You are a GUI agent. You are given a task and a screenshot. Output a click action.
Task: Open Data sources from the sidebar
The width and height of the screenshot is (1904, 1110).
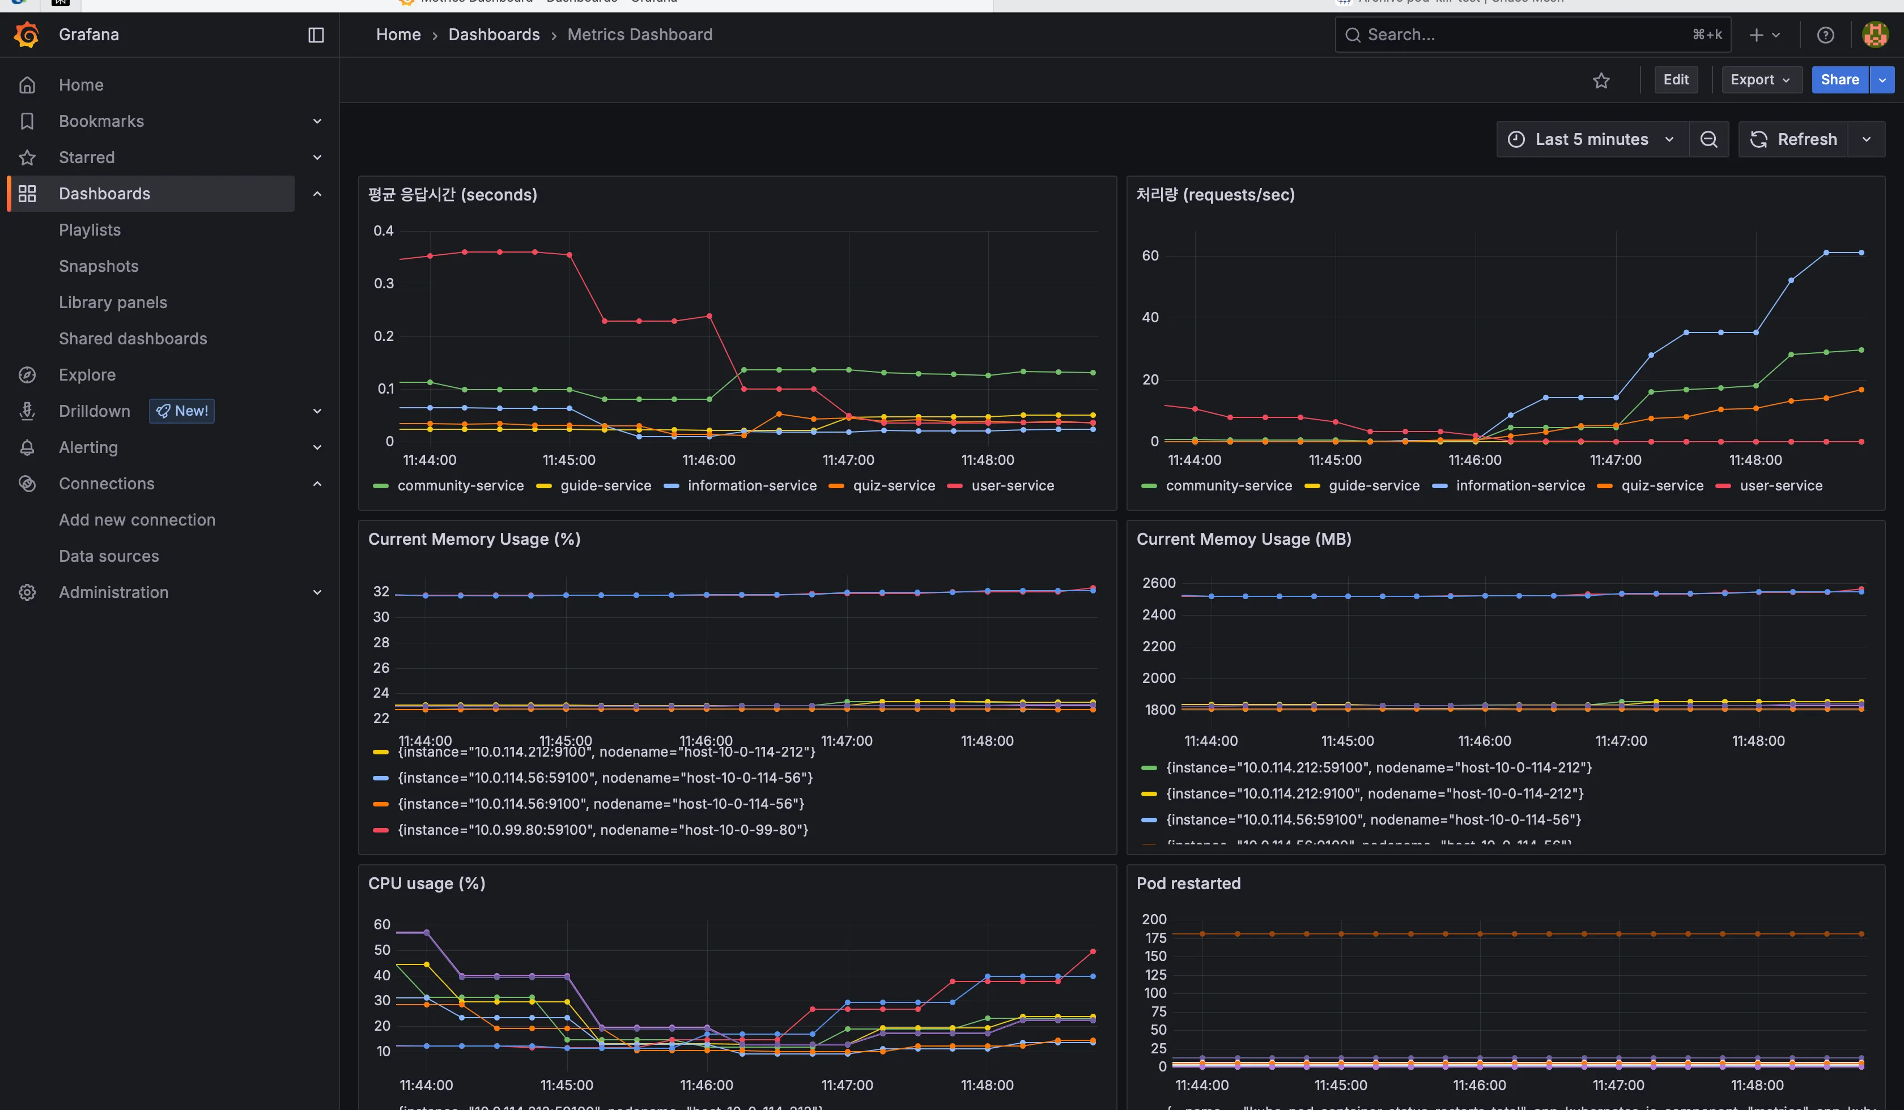pyautogui.click(x=108, y=556)
